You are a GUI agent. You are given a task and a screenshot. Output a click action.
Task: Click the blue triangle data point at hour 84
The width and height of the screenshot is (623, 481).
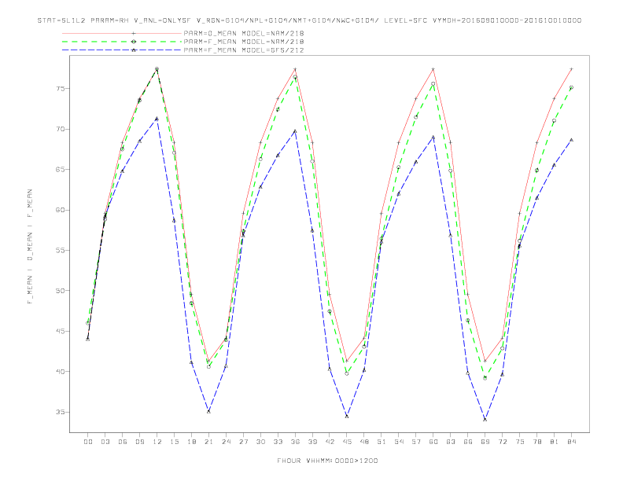pos(572,140)
